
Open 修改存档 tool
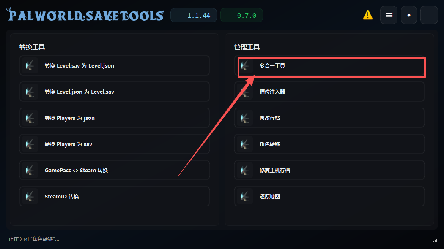pyautogui.click(x=329, y=118)
